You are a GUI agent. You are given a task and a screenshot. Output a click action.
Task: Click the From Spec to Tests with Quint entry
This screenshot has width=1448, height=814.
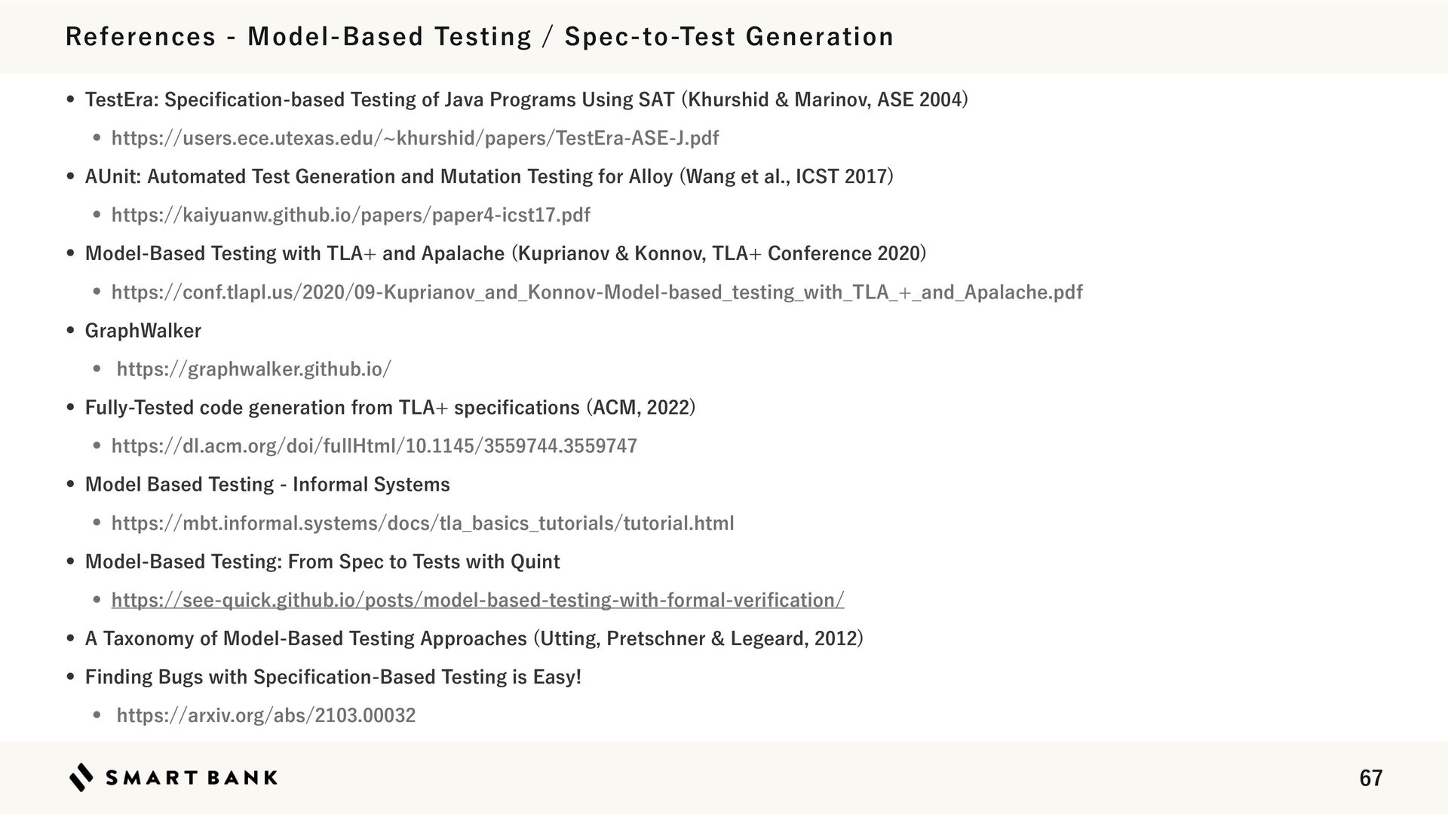(x=322, y=562)
